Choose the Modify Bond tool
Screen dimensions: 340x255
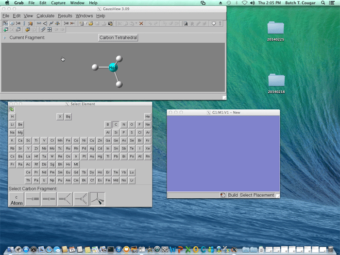pyautogui.click(x=39, y=23)
